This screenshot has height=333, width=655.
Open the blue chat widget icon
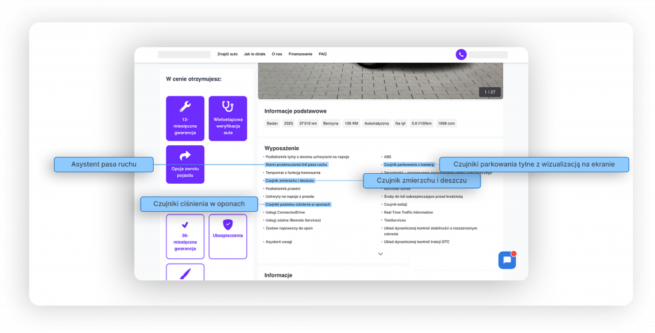(507, 260)
